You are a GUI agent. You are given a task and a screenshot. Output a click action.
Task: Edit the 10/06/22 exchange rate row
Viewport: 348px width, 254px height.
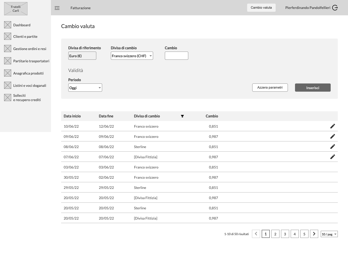pyautogui.click(x=332, y=126)
